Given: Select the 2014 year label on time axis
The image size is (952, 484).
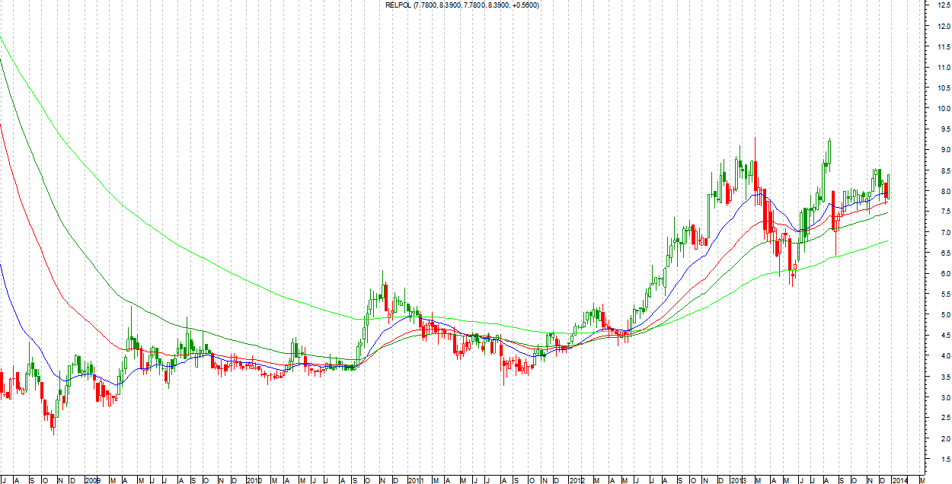Looking at the screenshot, I should [x=899, y=480].
